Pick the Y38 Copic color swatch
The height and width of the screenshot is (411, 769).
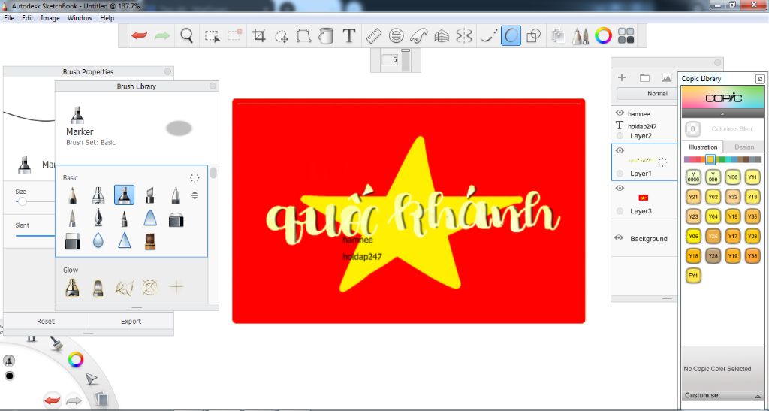pyautogui.click(x=752, y=255)
